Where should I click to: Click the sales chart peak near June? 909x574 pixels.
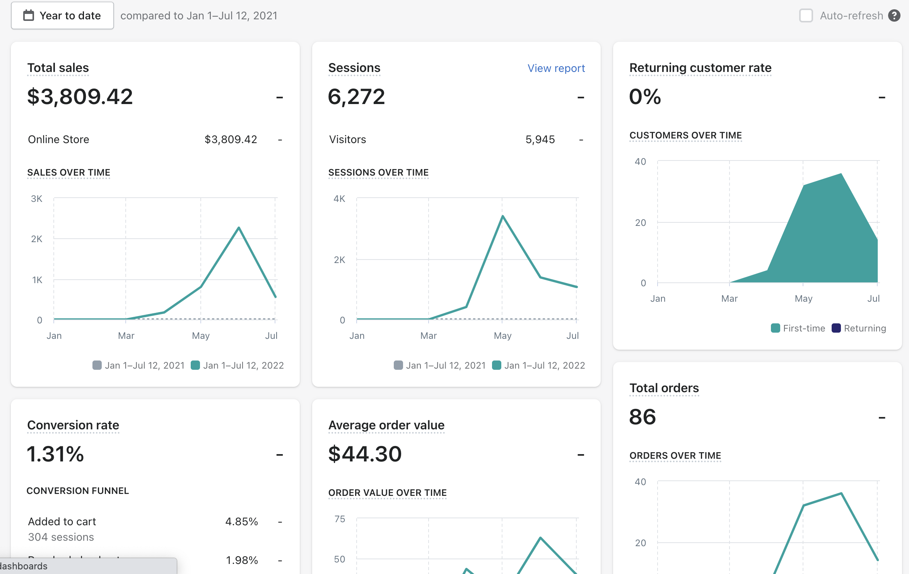[239, 228]
